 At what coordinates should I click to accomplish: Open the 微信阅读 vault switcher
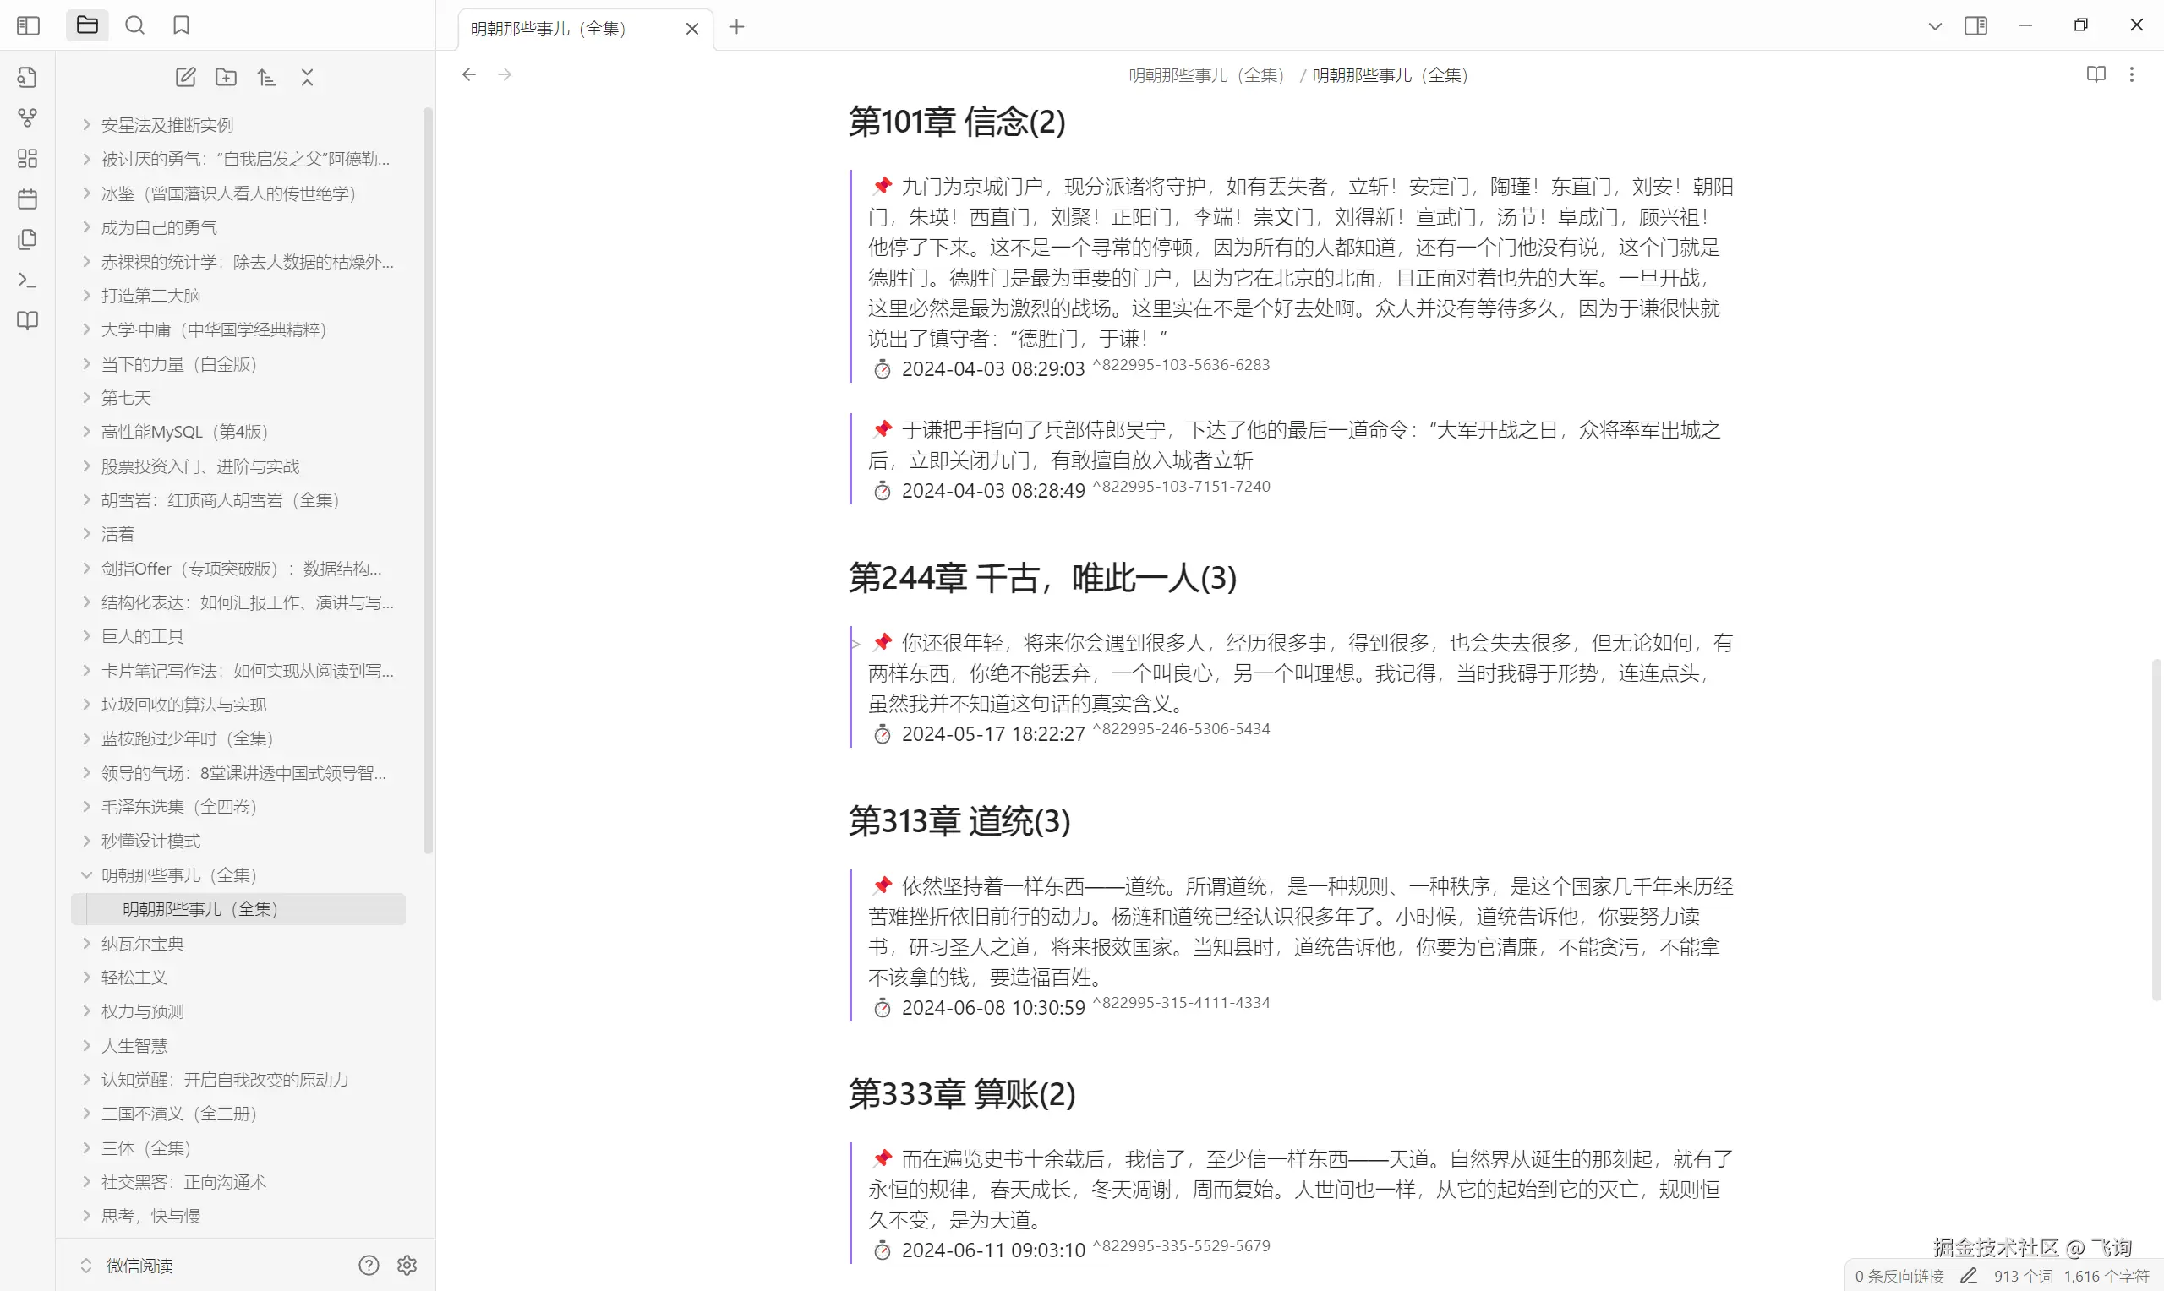(x=139, y=1266)
